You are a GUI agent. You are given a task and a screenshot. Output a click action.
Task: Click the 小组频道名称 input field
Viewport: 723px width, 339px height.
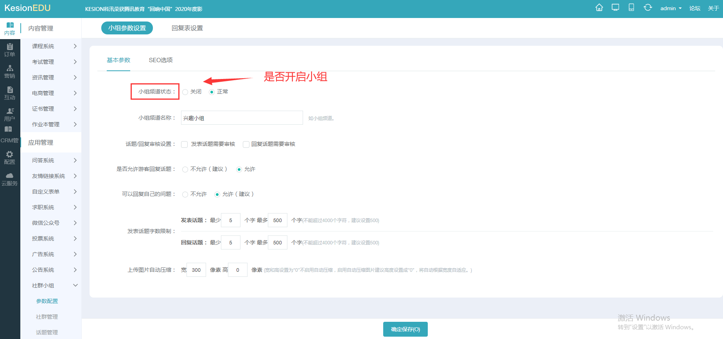coord(242,118)
